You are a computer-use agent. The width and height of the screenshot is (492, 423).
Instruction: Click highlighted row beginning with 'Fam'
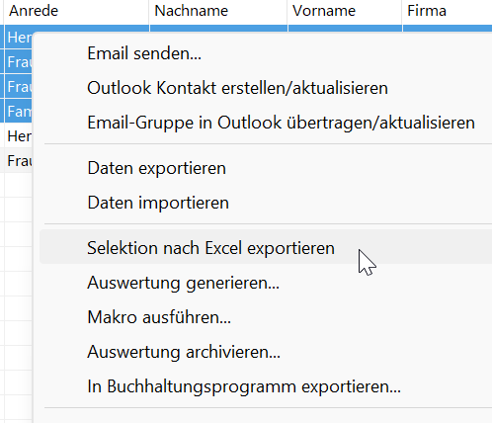point(19,112)
